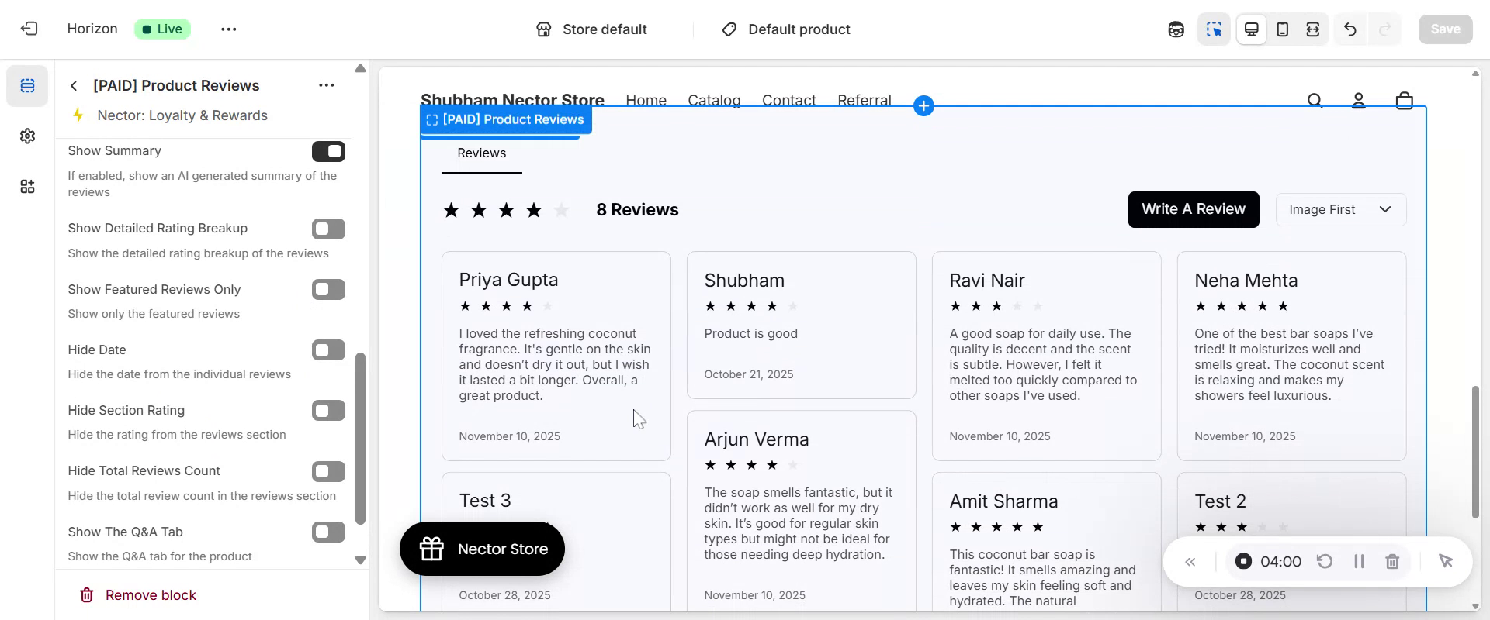Switch to fullscreen preview
The image size is (1490, 620).
[x=1313, y=29]
